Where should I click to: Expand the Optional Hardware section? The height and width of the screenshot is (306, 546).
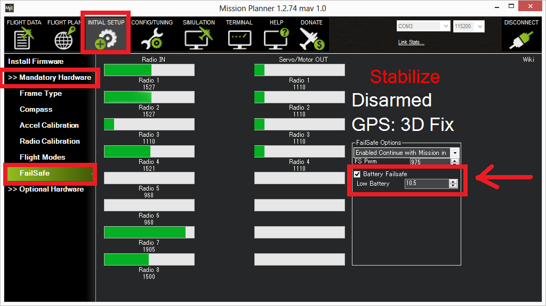[x=46, y=189]
